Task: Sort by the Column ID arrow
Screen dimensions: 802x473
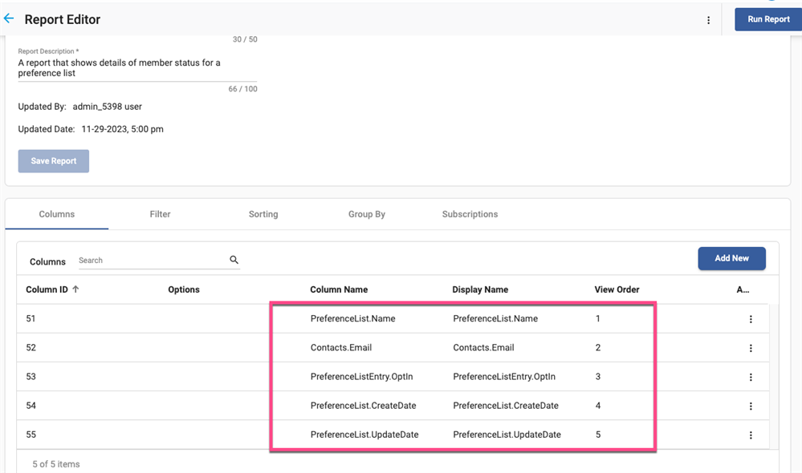Action: [75, 289]
